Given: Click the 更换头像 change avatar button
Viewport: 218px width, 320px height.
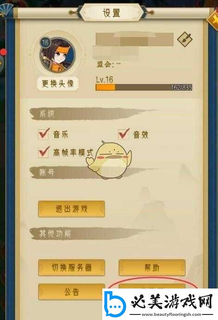Looking at the screenshot, I should 58,83.
